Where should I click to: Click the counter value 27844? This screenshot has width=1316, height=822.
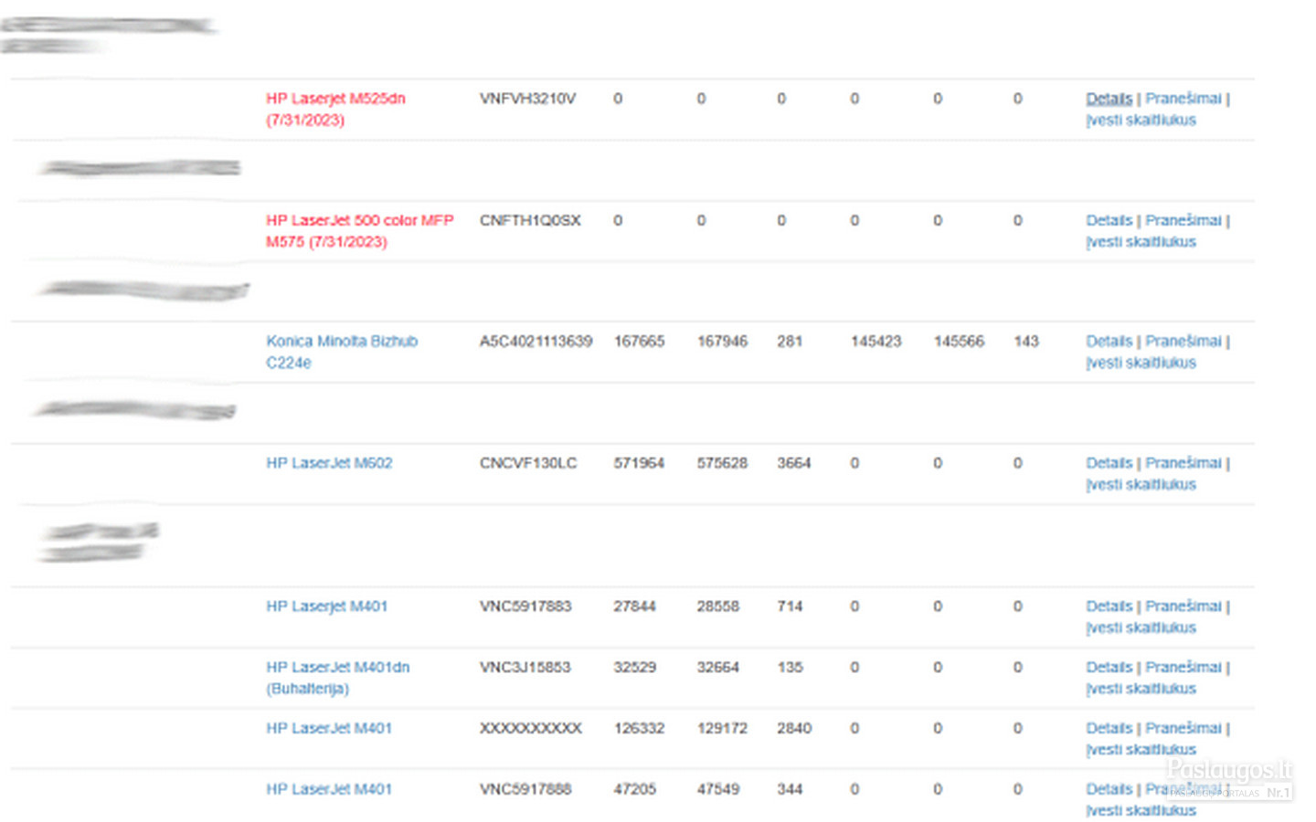point(634,606)
